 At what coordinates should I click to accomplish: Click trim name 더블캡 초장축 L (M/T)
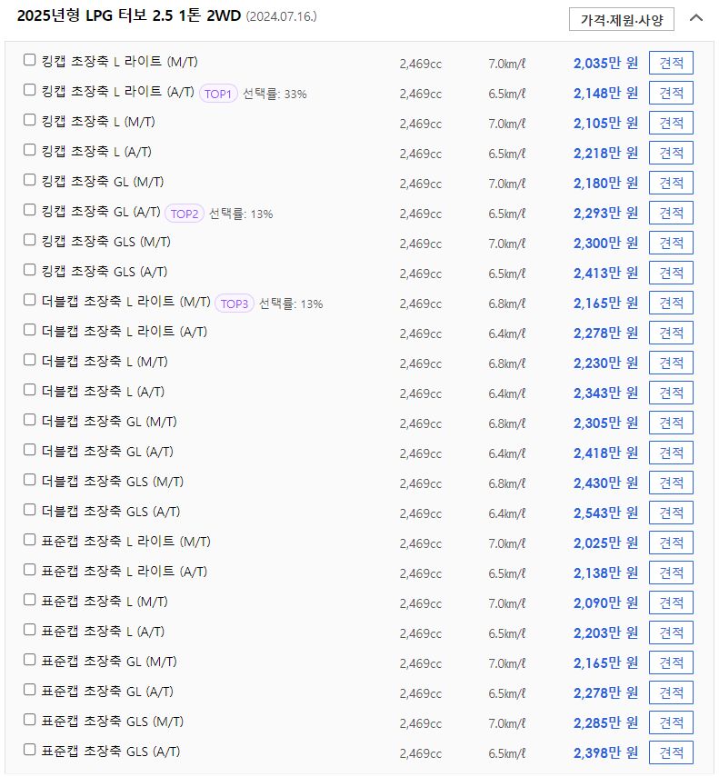coord(105,362)
